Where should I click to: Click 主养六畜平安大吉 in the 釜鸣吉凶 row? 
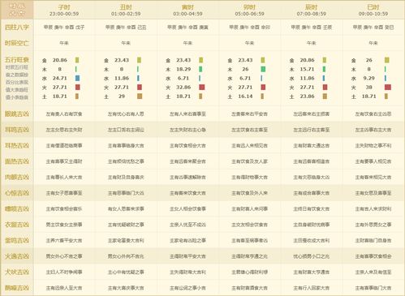point(64,240)
